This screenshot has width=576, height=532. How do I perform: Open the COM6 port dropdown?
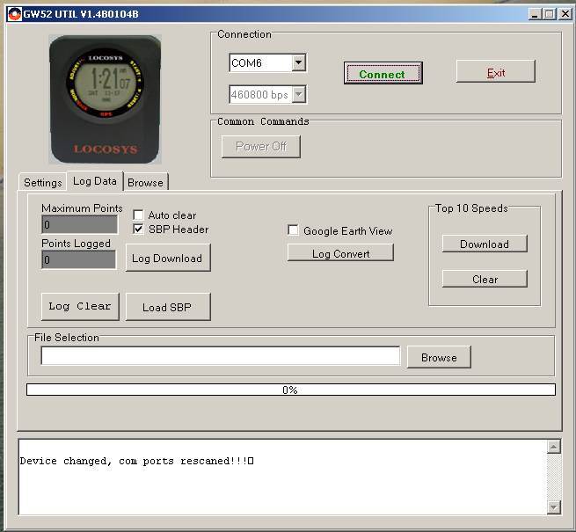[298, 62]
